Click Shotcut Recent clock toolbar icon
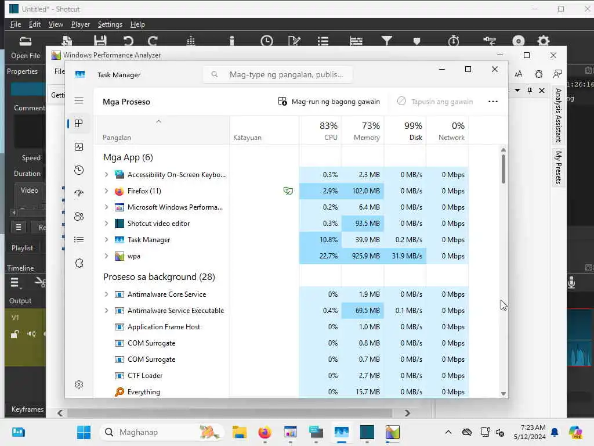The height and width of the screenshot is (446, 594). (x=267, y=41)
